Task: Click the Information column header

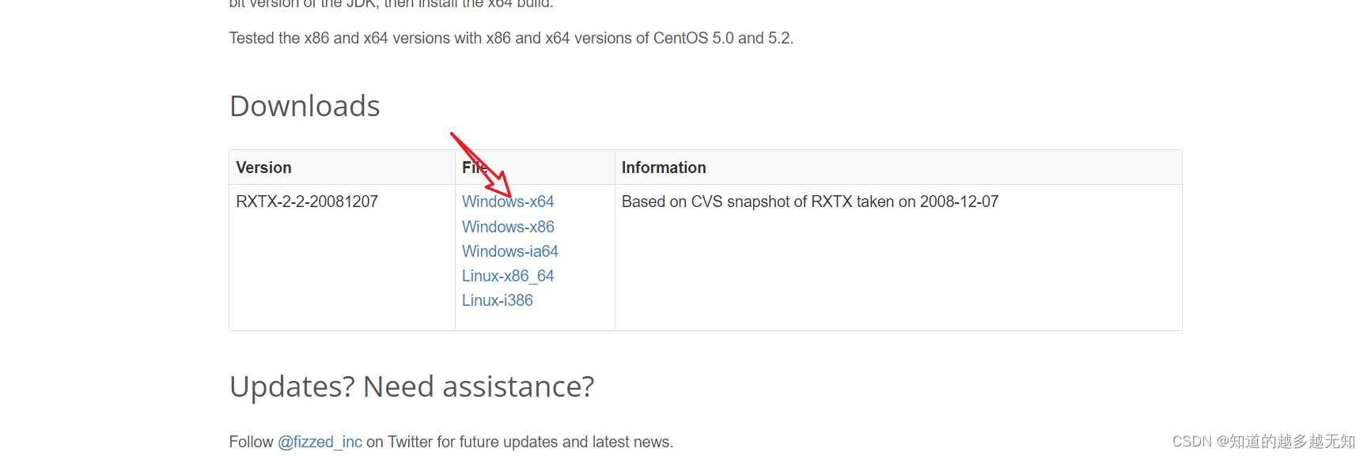Action: (664, 168)
